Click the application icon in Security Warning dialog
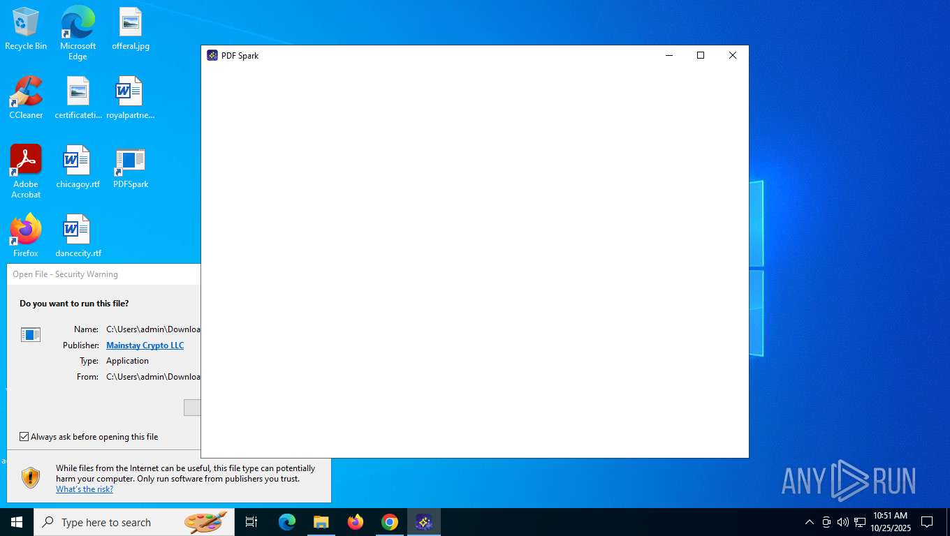Viewport: 950px width, 536px height. tap(31, 334)
